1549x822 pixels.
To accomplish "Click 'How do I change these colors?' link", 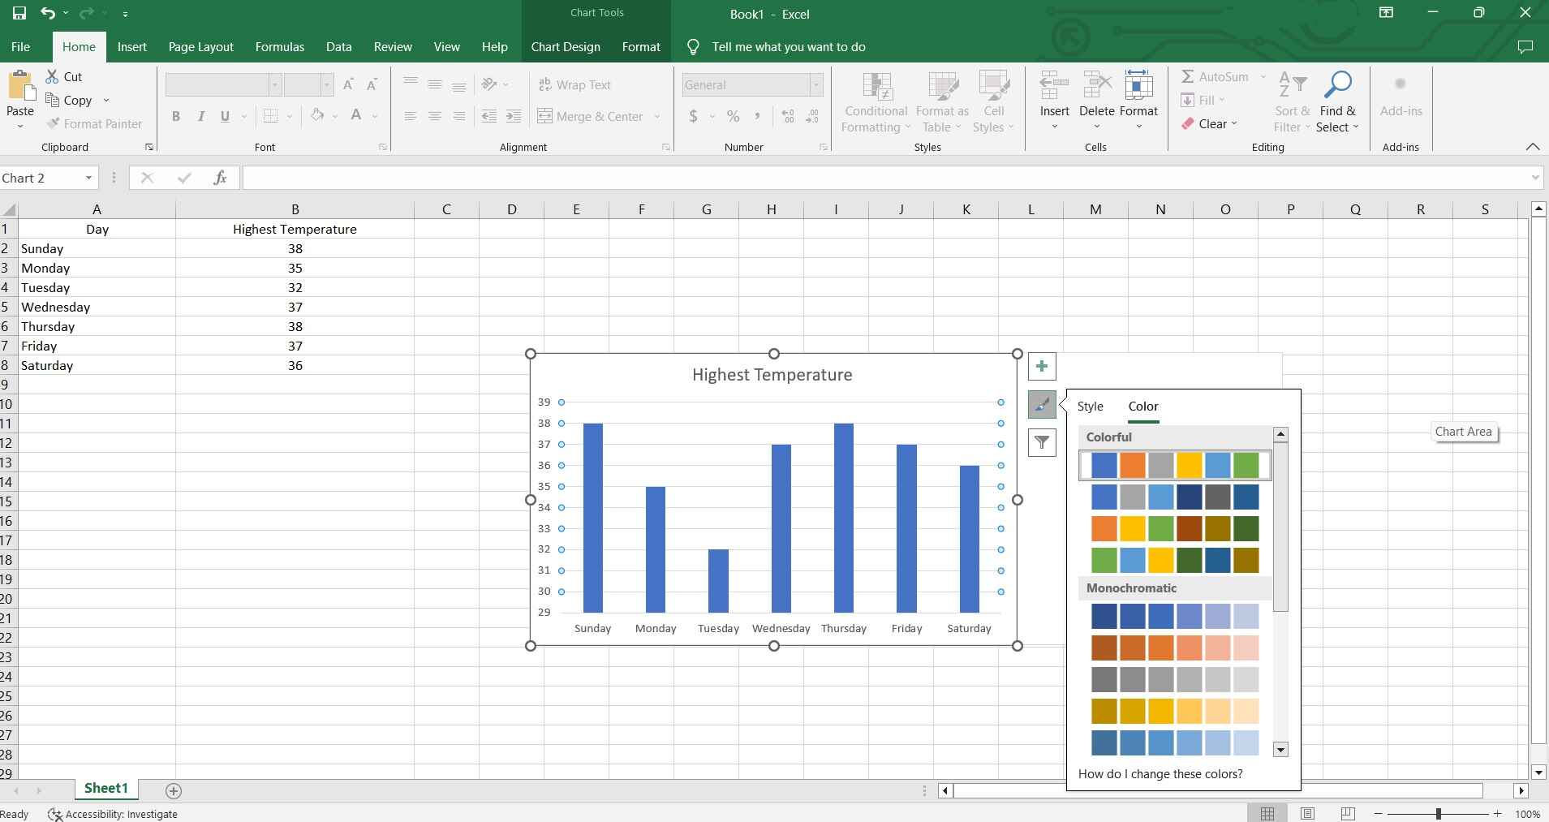I will click(x=1160, y=773).
